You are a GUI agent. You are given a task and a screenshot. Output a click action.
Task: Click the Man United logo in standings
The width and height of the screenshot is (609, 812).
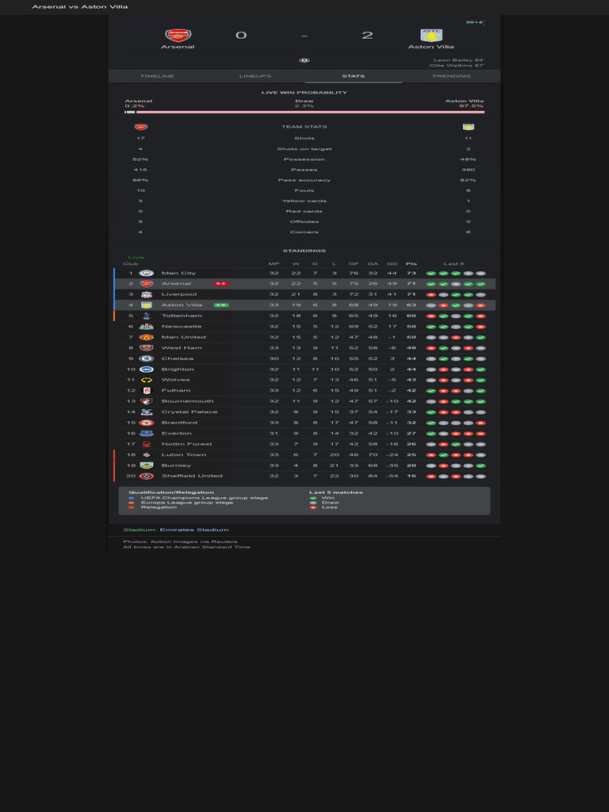click(147, 337)
